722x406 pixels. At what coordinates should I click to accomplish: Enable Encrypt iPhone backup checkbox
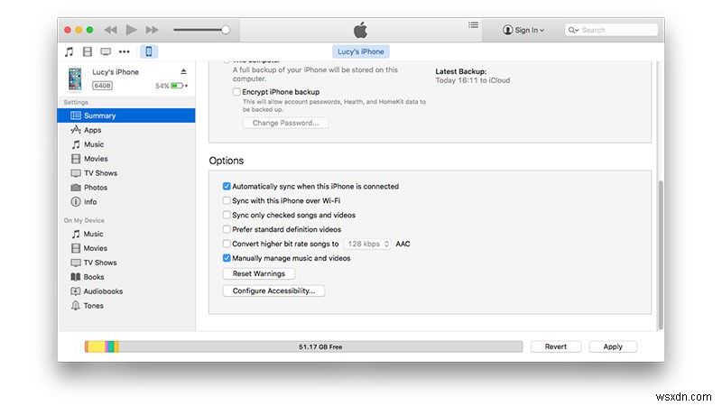pyautogui.click(x=236, y=92)
